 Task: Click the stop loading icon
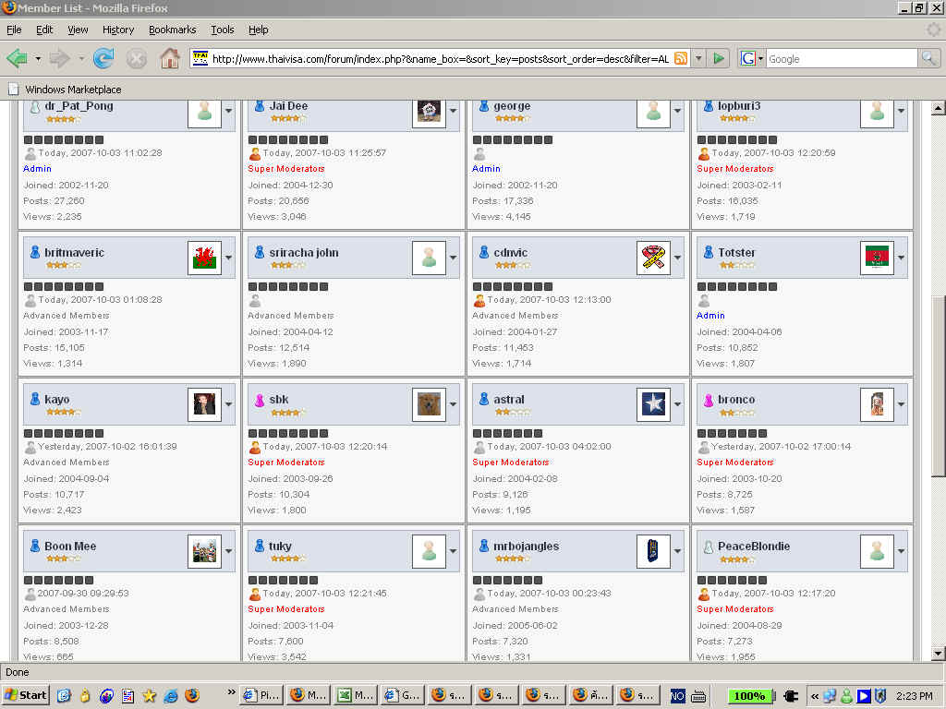[x=137, y=59]
